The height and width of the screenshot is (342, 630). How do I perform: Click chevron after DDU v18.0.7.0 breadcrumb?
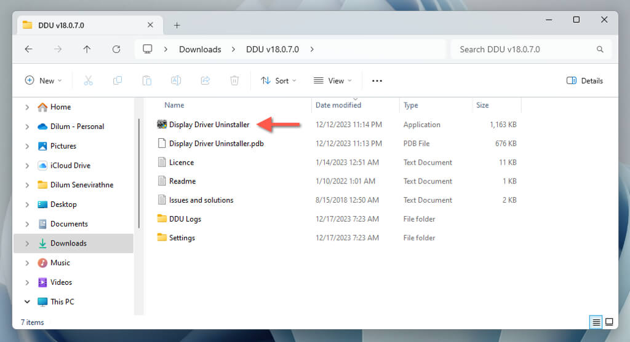point(312,49)
